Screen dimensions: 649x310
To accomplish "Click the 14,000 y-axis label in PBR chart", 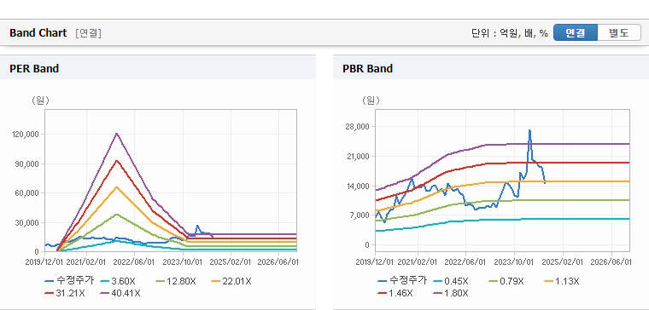I will [359, 186].
